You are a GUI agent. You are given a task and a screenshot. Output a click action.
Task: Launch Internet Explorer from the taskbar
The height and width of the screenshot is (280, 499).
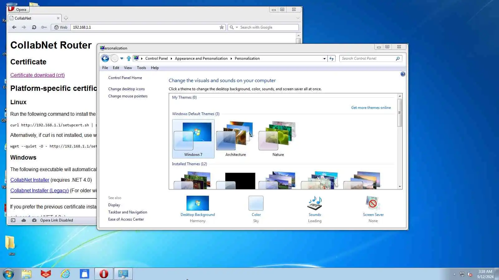pyautogui.click(x=65, y=274)
